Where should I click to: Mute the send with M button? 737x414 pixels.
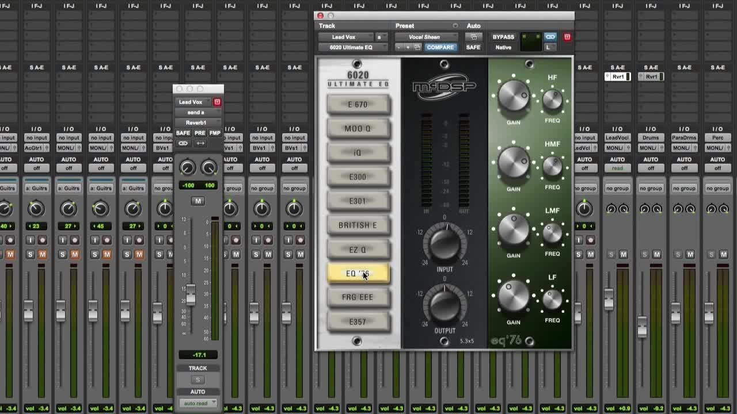tap(198, 201)
